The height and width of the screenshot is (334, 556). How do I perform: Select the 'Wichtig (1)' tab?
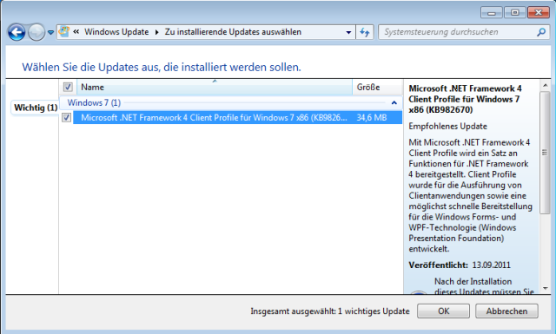(36, 108)
